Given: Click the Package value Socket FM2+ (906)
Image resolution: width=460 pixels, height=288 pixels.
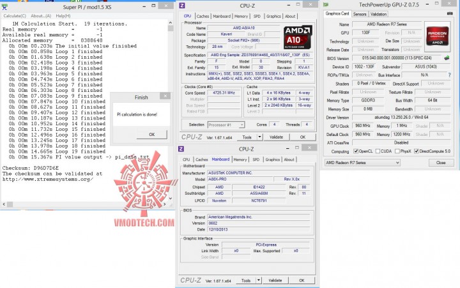Looking at the screenshot, I should (243, 40).
